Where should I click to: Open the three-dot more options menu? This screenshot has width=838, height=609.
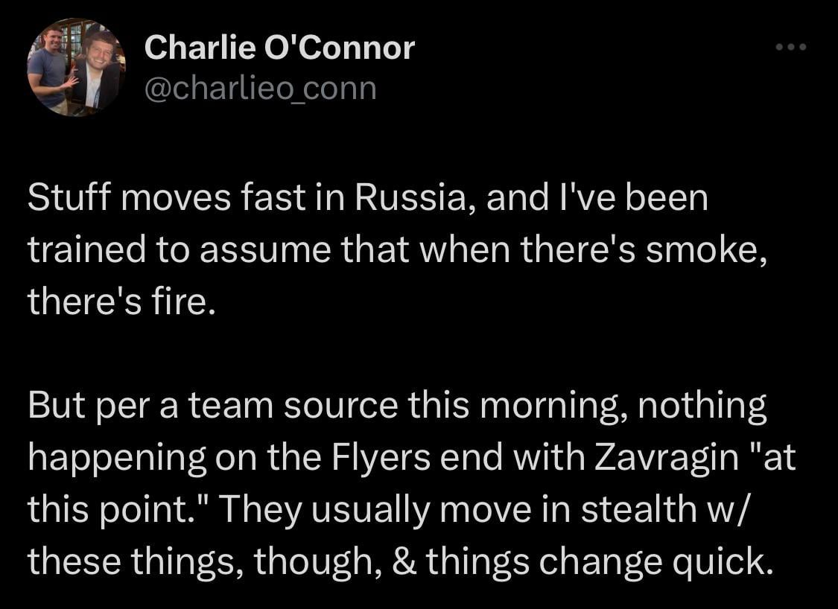(790, 48)
